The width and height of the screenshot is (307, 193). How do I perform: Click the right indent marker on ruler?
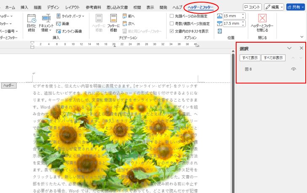point(197,46)
